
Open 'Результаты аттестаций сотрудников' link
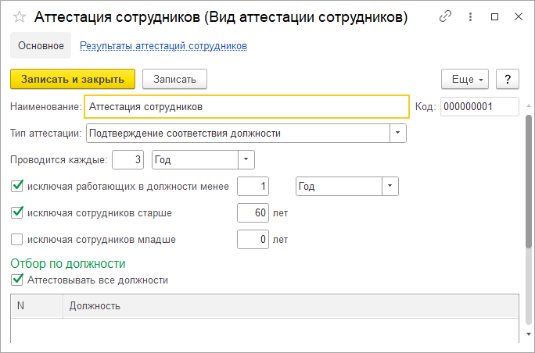point(163,45)
